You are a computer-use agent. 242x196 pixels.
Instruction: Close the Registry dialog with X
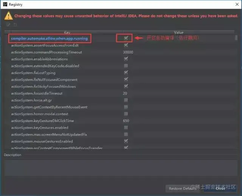tap(237, 4)
